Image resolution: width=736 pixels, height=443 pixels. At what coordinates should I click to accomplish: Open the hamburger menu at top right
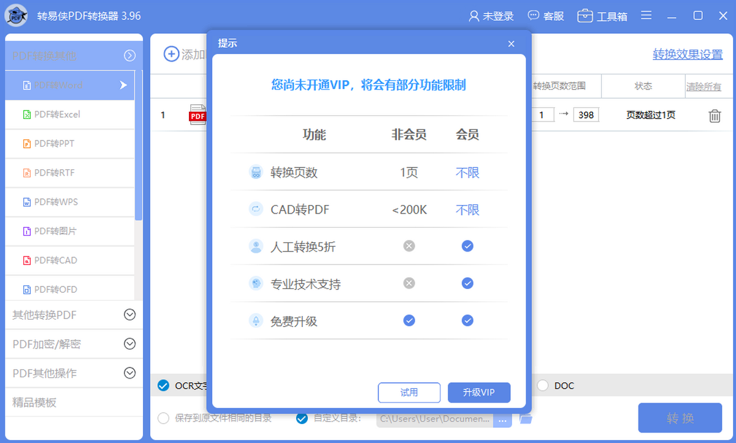coord(646,16)
